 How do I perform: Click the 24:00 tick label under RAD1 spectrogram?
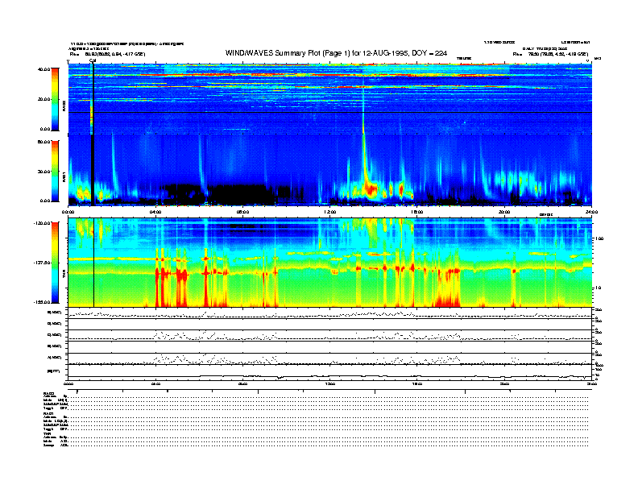pyautogui.click(x=591, y=212)
